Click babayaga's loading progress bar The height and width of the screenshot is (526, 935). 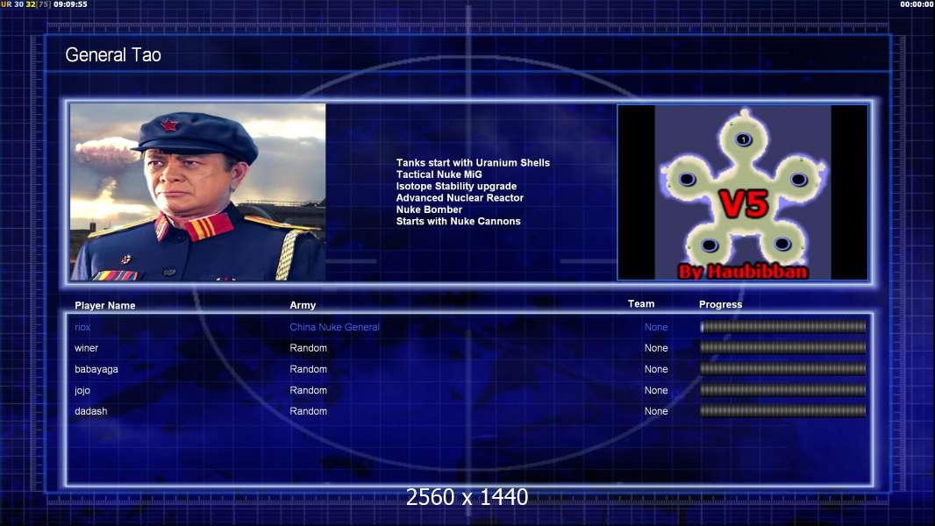pos(783,369)
